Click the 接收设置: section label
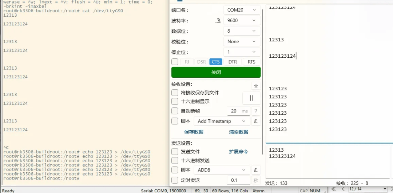 182,84
